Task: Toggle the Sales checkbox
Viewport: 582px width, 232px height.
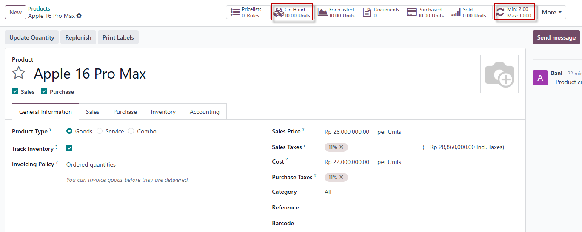Action: (15, 91)
